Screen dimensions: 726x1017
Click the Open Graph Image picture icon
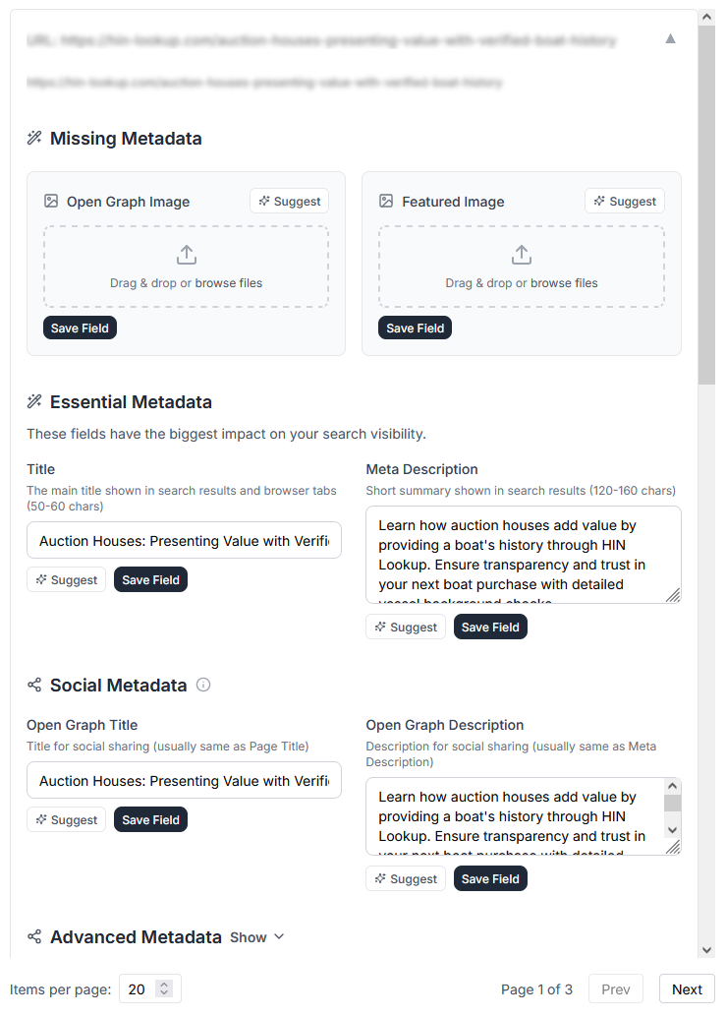(51, 201)
